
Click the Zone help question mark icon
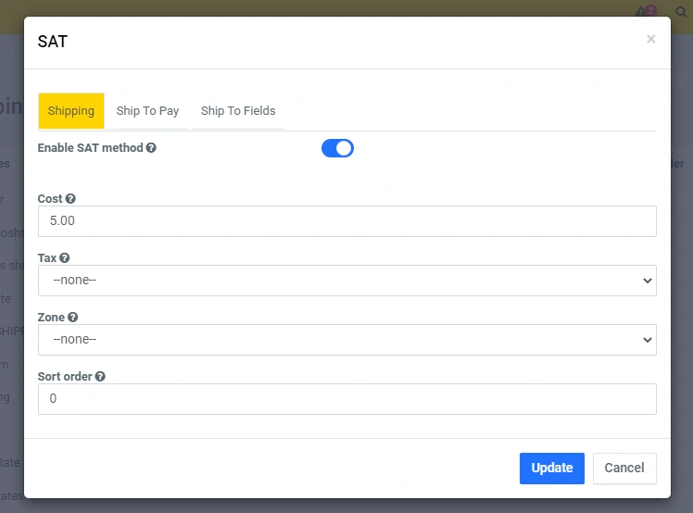click(x=72, y=318)
